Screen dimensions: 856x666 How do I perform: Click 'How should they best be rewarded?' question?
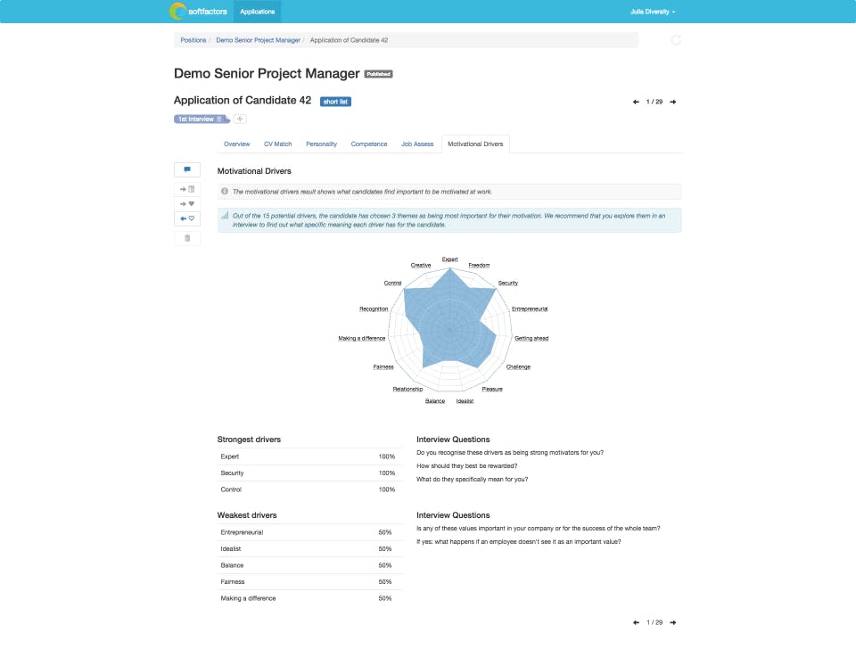click(x=466, y=465)
